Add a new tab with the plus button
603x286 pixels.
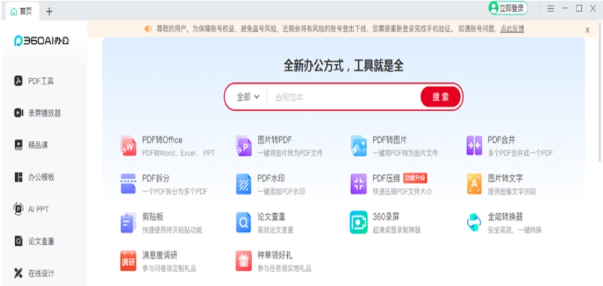tap(49, 12)
